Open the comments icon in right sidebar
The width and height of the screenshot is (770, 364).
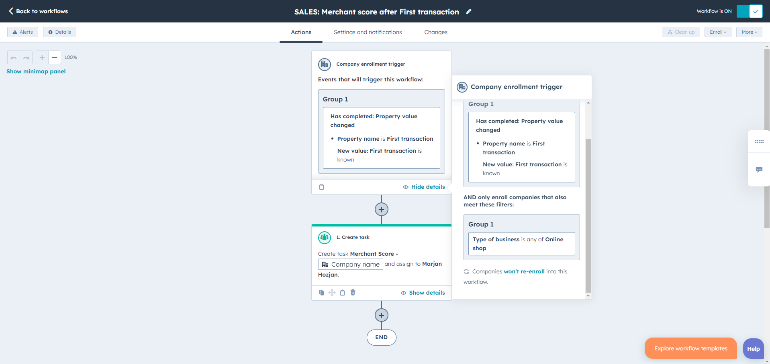pyautogui.click(x=759, y=170)
